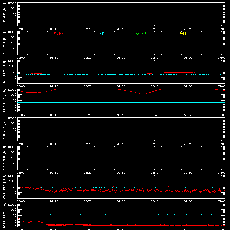Click '06:00' below the 4995 MHz panel
Screen dimensions: 230x230
[x=21, y=173]
